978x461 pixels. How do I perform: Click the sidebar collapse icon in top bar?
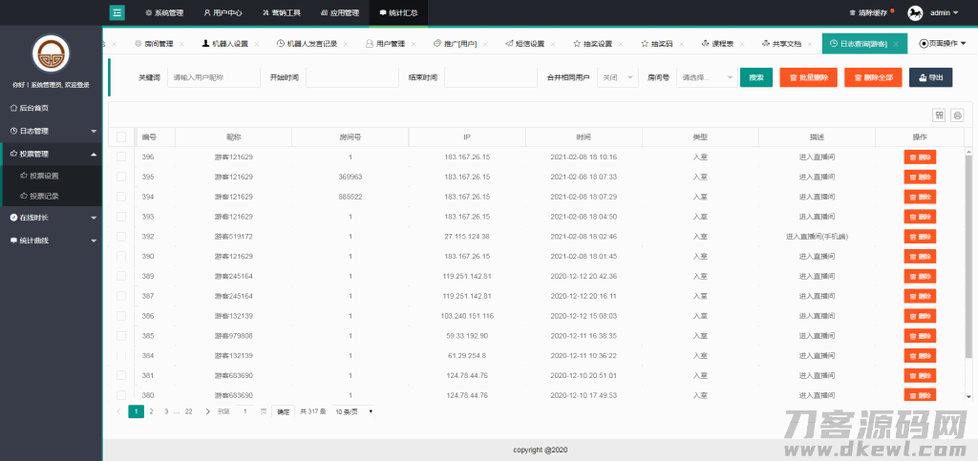point(117,13)
